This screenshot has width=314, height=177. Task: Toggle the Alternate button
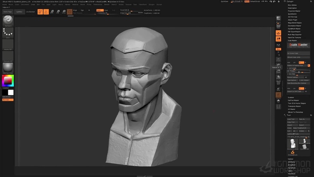coord(8,100)
